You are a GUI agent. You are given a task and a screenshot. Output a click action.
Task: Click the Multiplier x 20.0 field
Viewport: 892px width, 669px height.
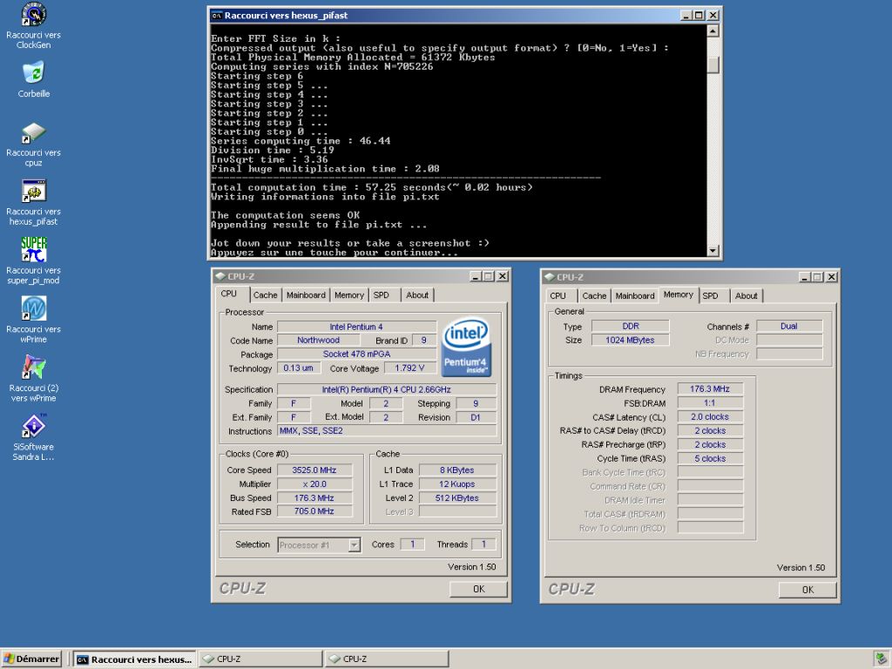click(314, 484)
